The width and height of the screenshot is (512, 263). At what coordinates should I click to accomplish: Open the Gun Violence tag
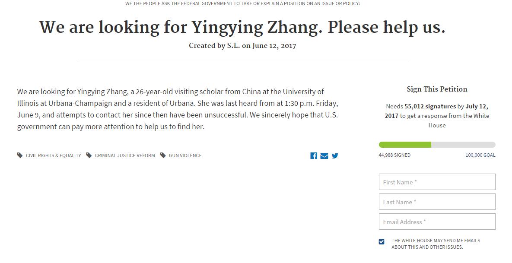185,155
